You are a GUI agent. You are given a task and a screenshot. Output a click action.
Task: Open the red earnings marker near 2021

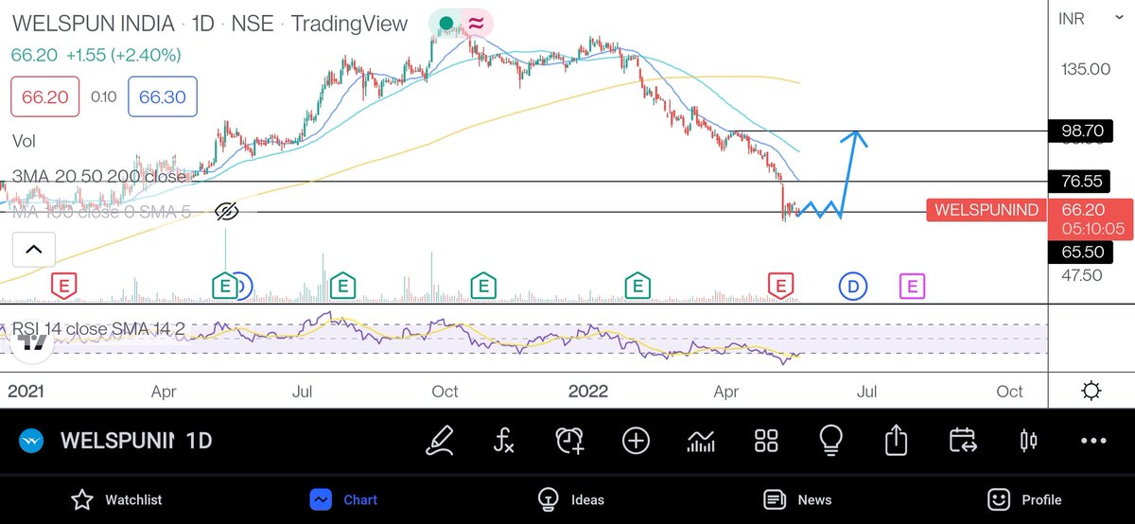(64, 285)
